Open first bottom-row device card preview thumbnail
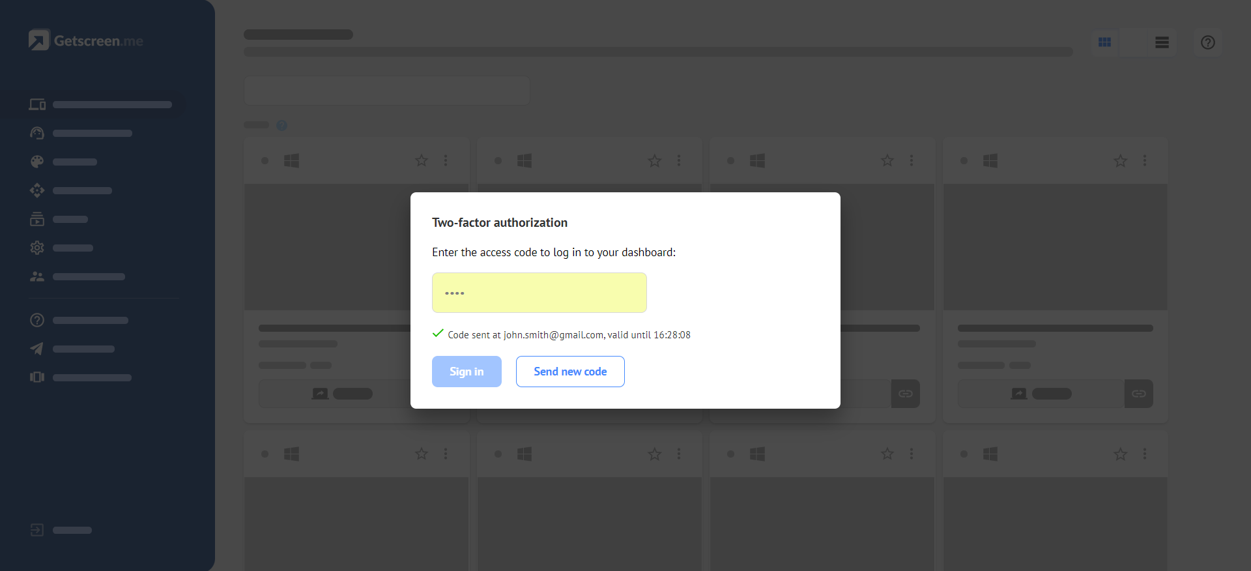The width and height of the screenshot is (1251, 571). coord(356,524)
